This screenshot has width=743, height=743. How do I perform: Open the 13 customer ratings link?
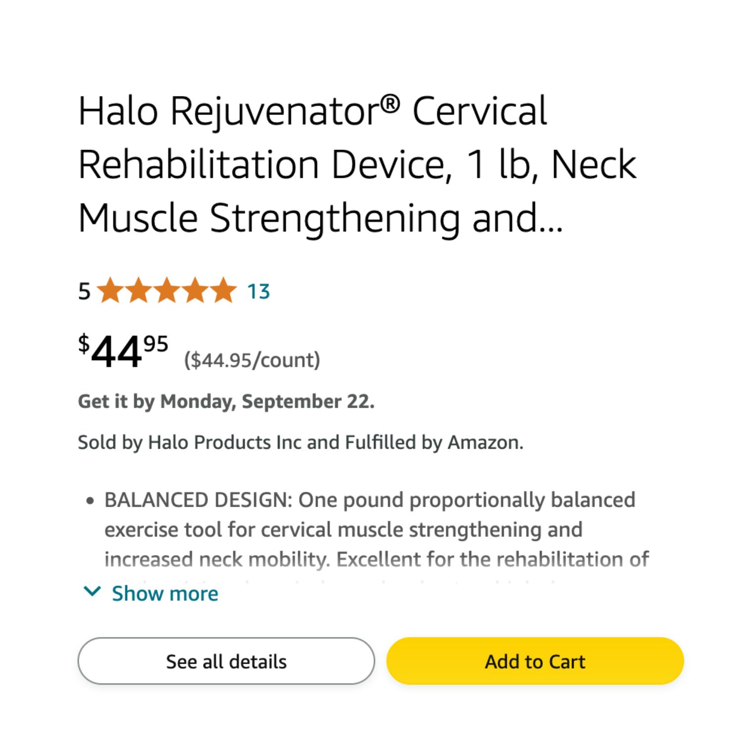tap(259, 291)
